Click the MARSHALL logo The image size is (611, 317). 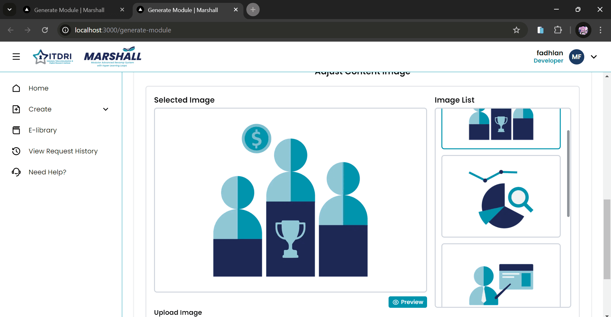coord(113,57)
